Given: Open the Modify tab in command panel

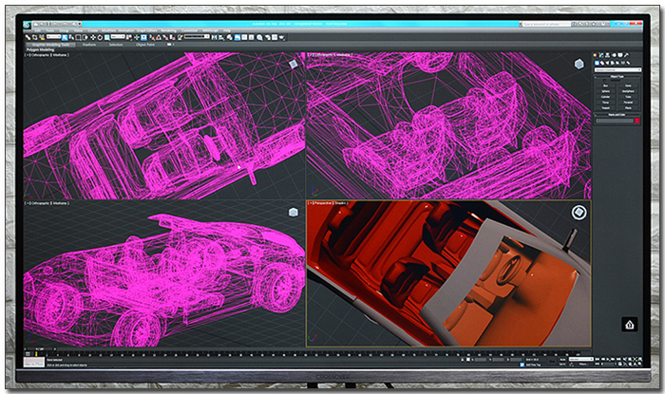Looking at the screenshot, I should point(602,56).
